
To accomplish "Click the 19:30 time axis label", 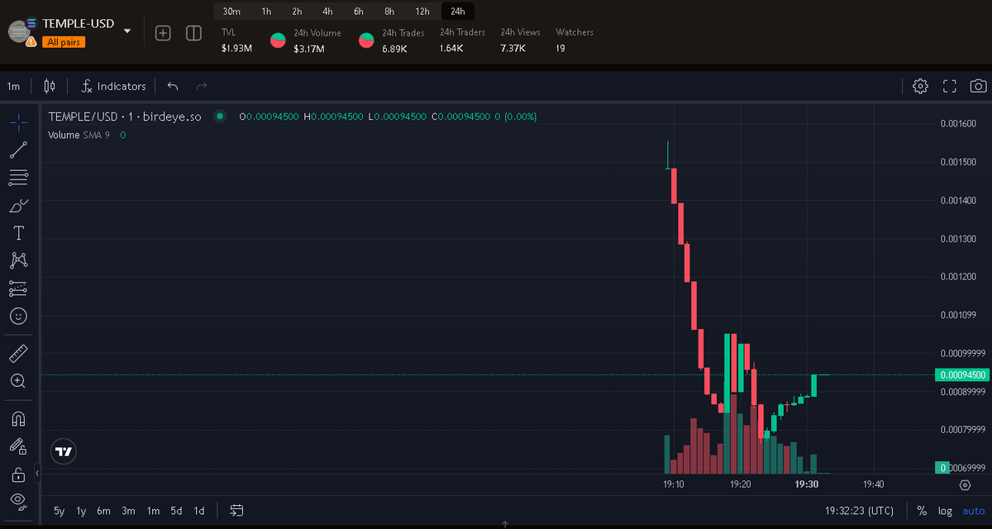I will 806,484.
